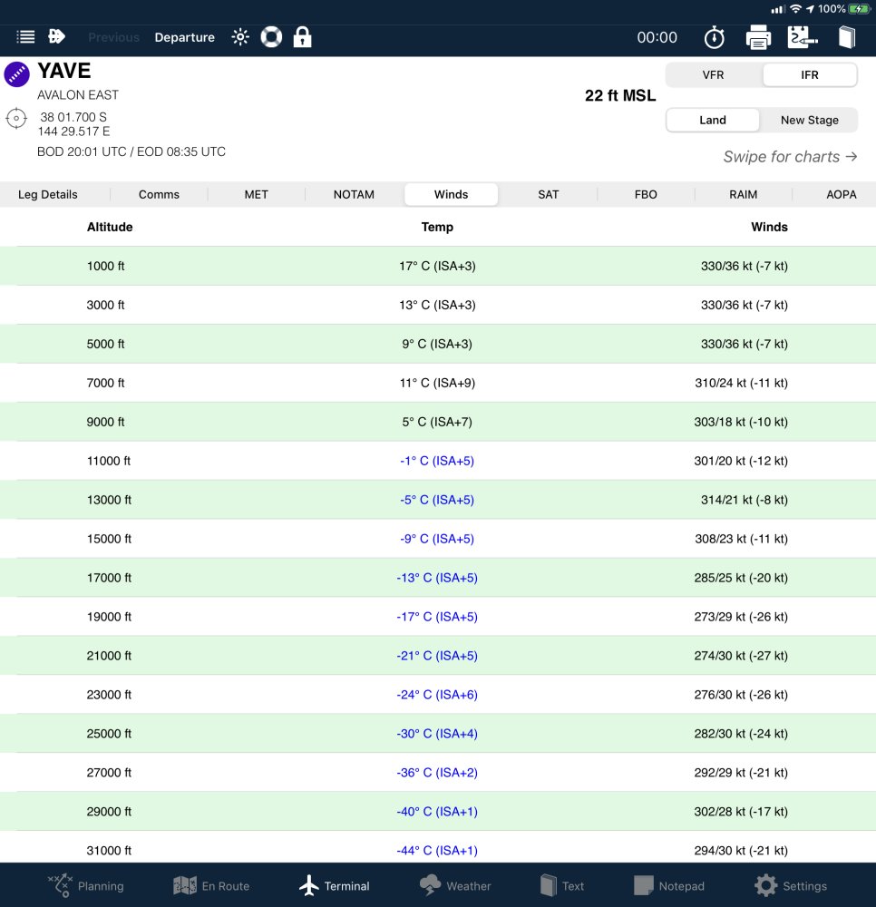The image size is (876, 907).
Task: Tap Swipe for charts link
Action: point(790,157)
